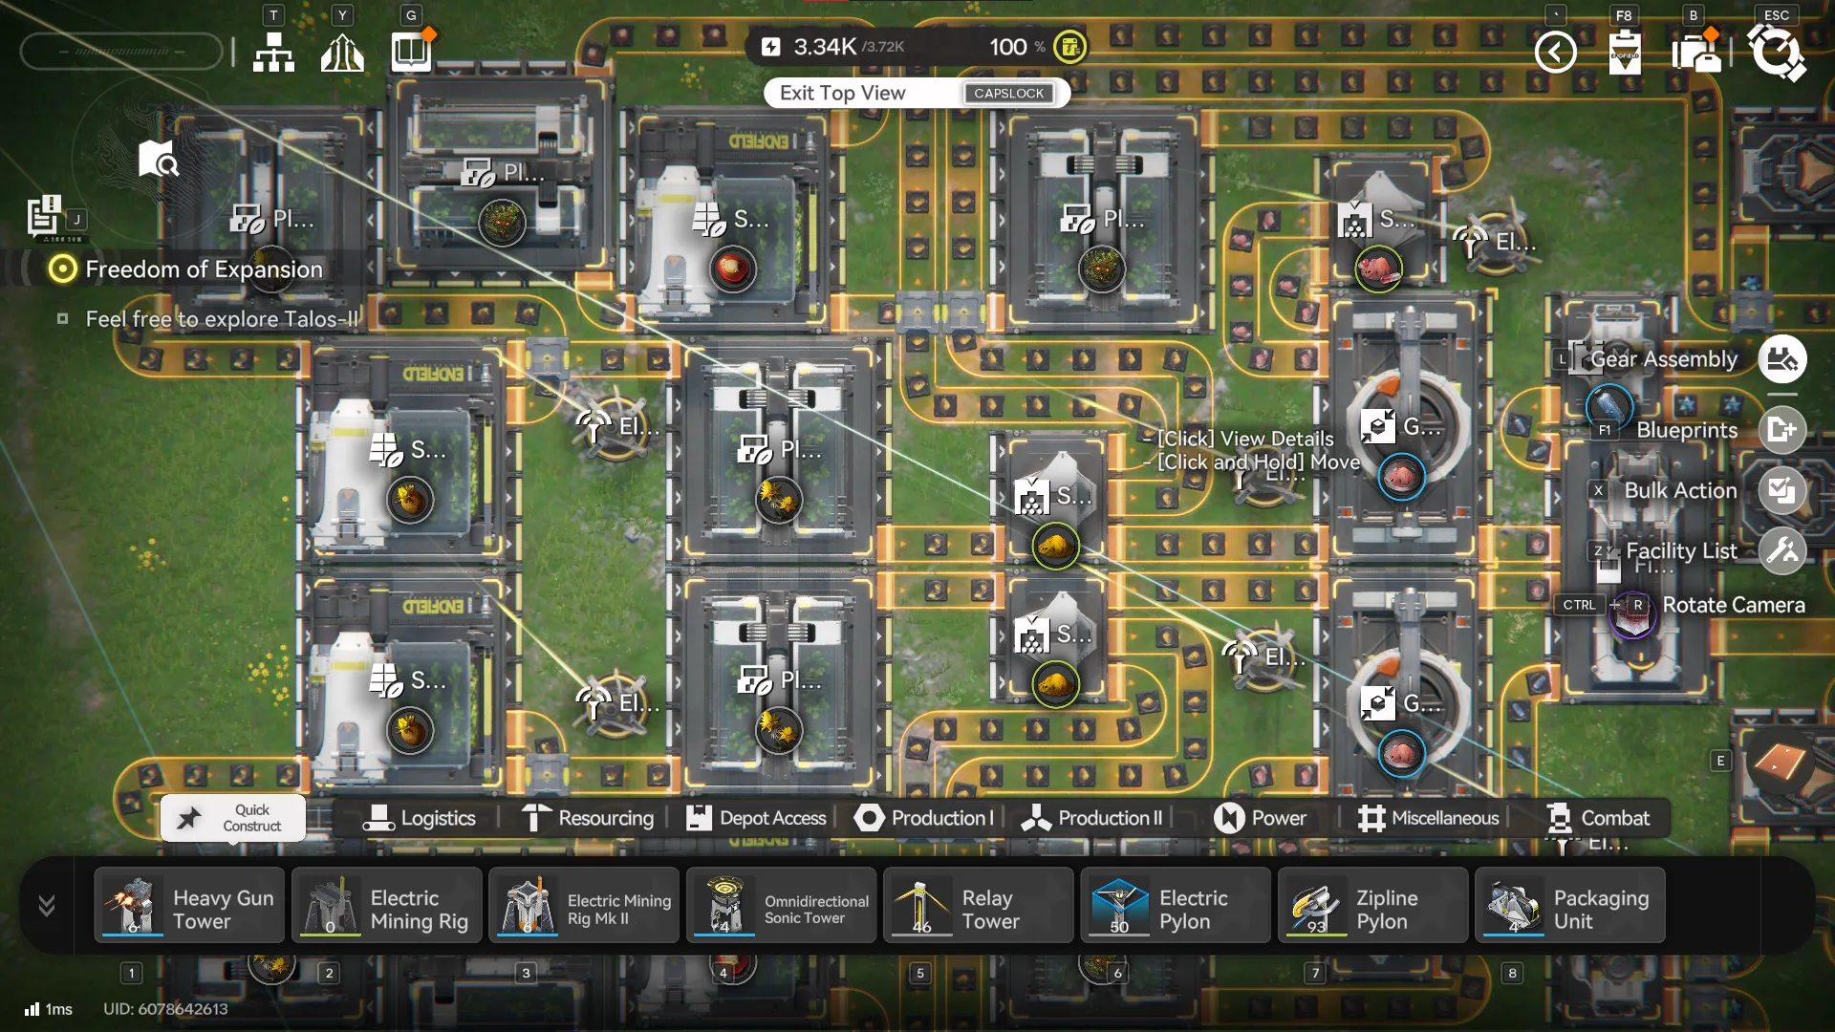Open the balance scales menu icon

point(342,53)
